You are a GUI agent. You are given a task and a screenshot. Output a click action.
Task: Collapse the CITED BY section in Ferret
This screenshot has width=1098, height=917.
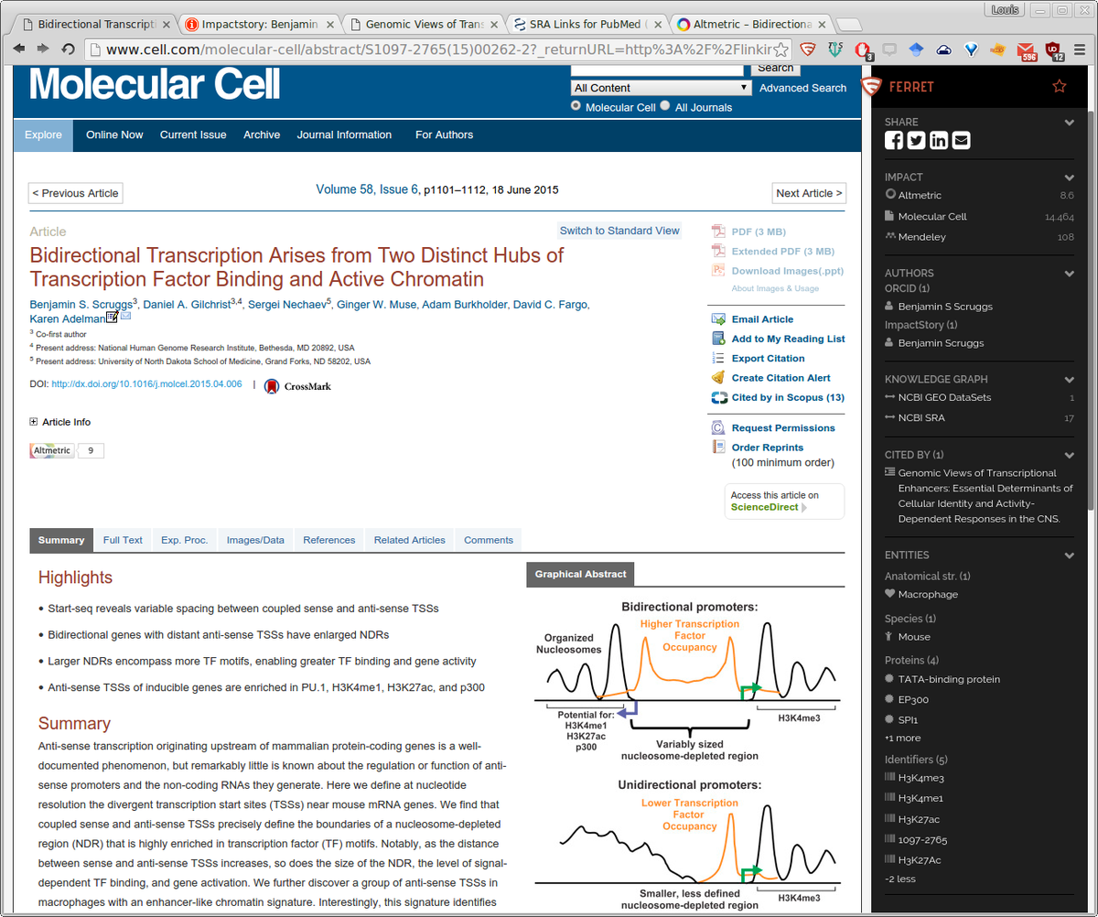(1069, 456)
